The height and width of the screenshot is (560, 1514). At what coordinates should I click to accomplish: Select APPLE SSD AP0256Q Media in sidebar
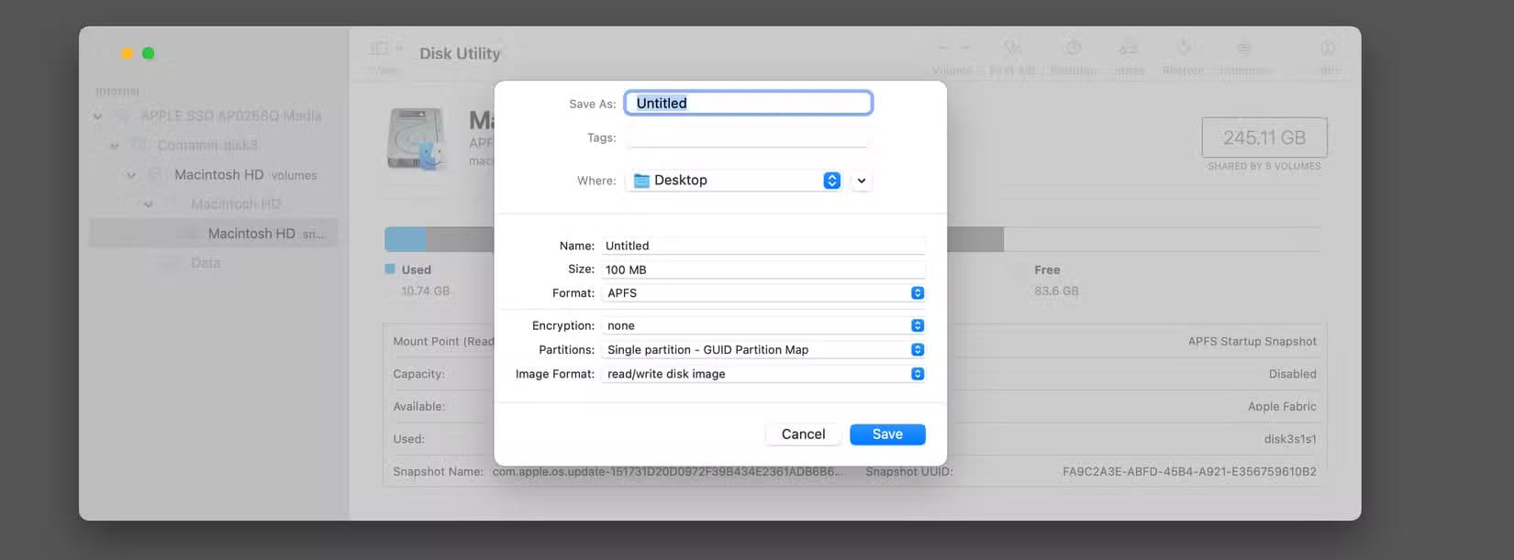(230, 115)
